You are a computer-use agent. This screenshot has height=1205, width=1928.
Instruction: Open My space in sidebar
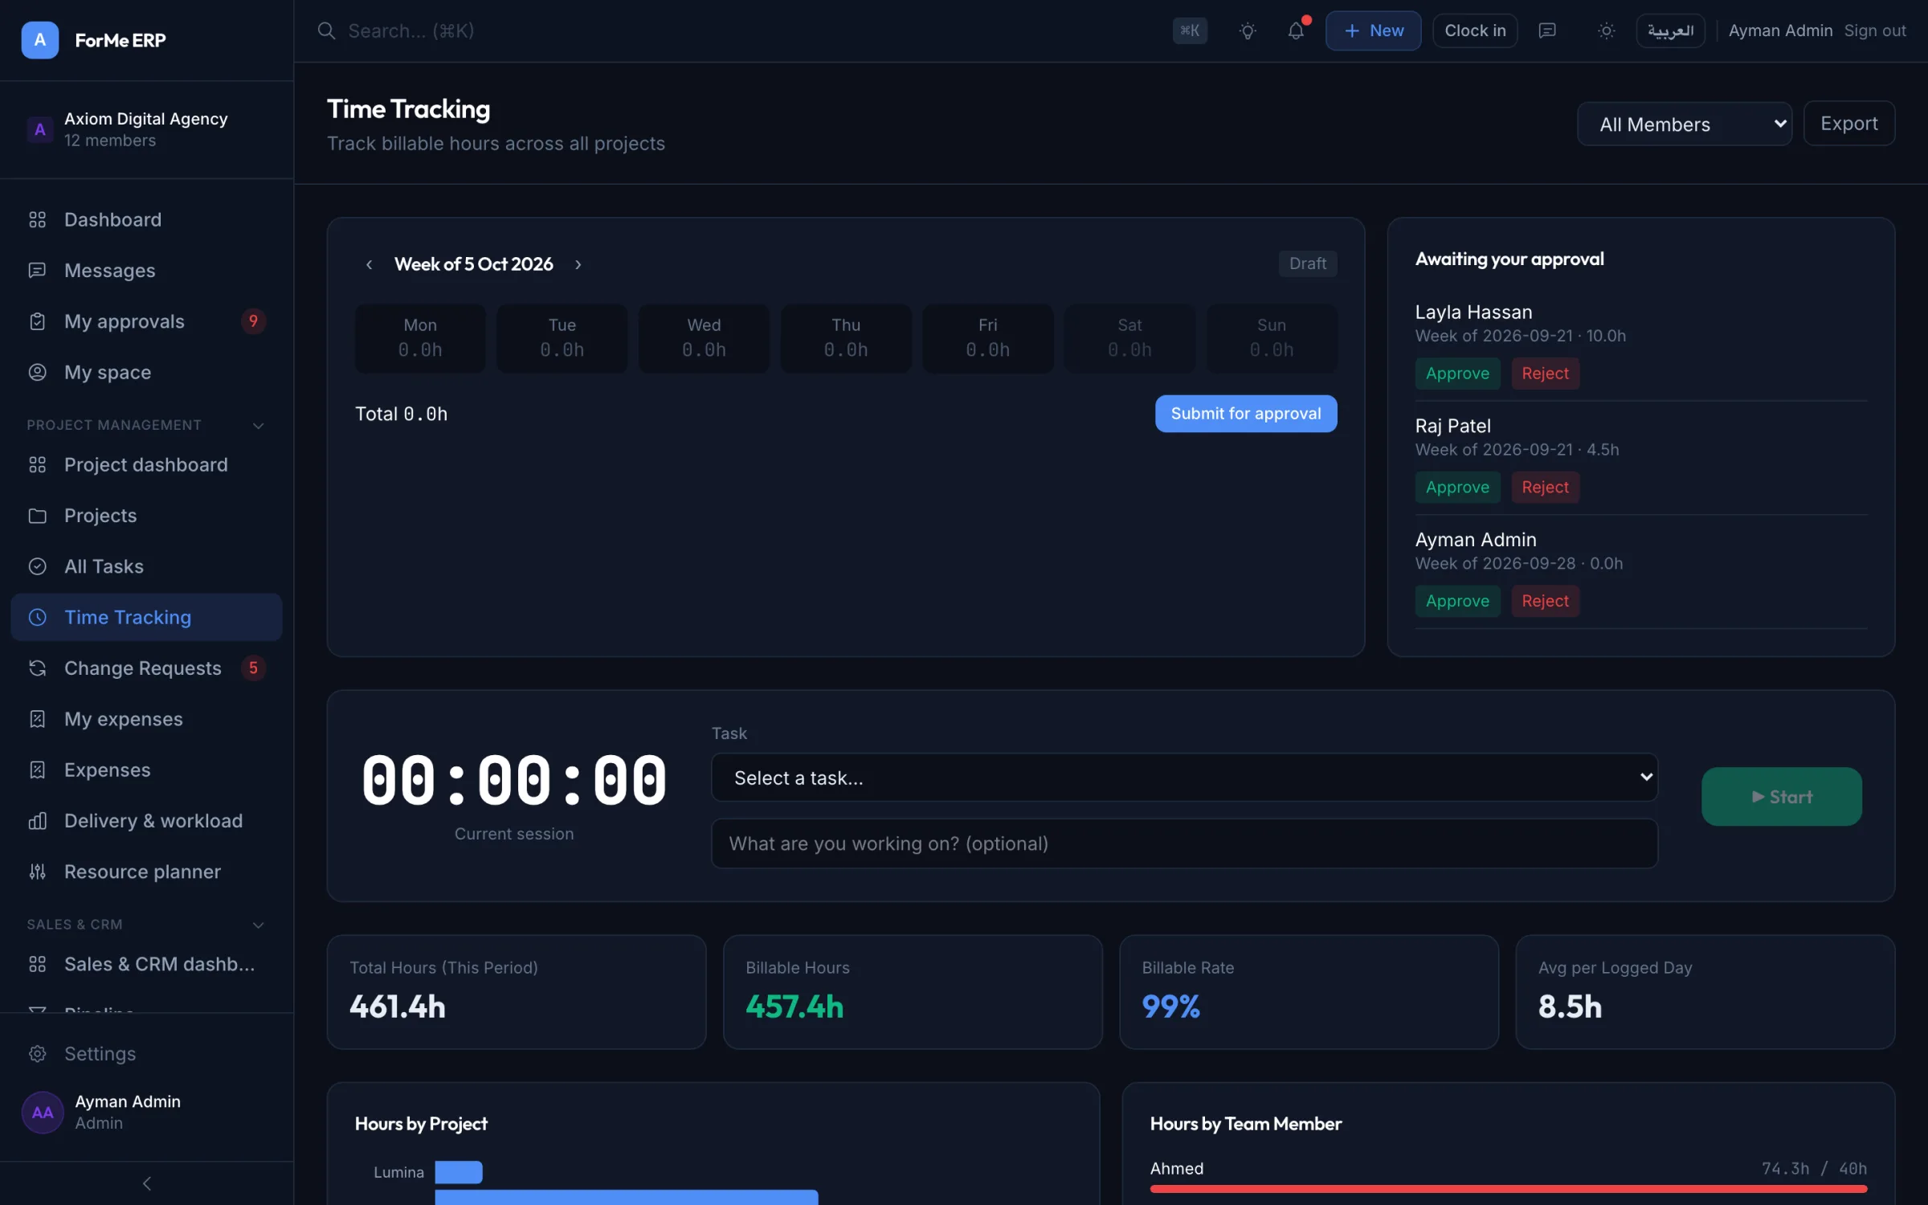(x=146, y=372)
